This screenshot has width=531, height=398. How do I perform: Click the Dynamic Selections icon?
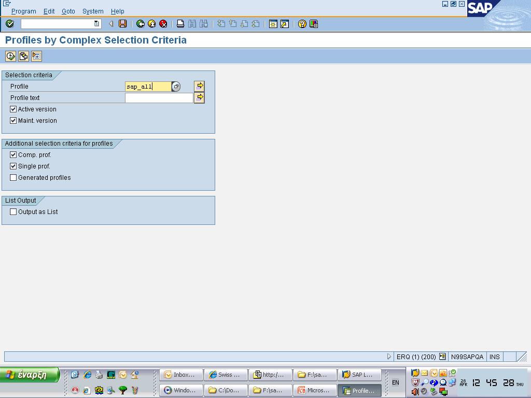36,56
